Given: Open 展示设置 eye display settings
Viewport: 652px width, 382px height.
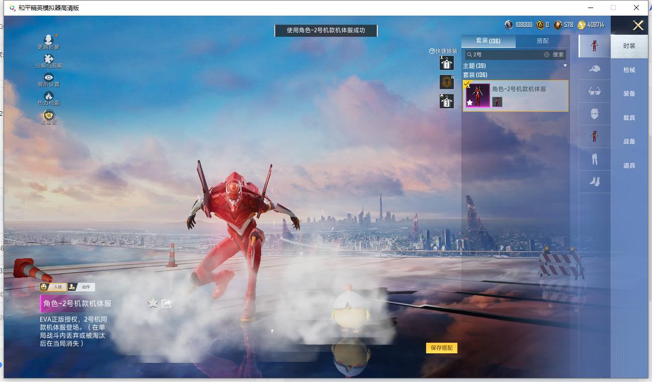Looking at the screenshot, I should point(49,78).
